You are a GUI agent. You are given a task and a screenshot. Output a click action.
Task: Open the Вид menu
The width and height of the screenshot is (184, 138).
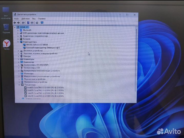click(34, 19)
